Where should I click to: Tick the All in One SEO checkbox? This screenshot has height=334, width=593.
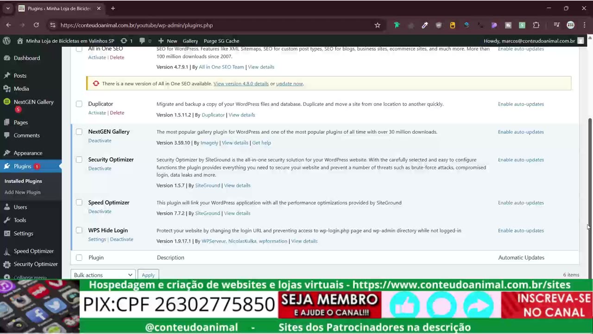79,49
